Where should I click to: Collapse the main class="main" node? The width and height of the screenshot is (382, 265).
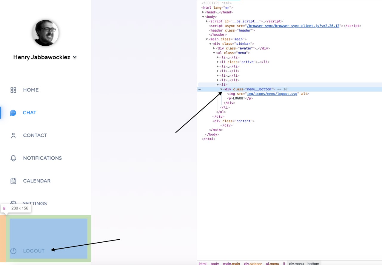tap(207, 39)
